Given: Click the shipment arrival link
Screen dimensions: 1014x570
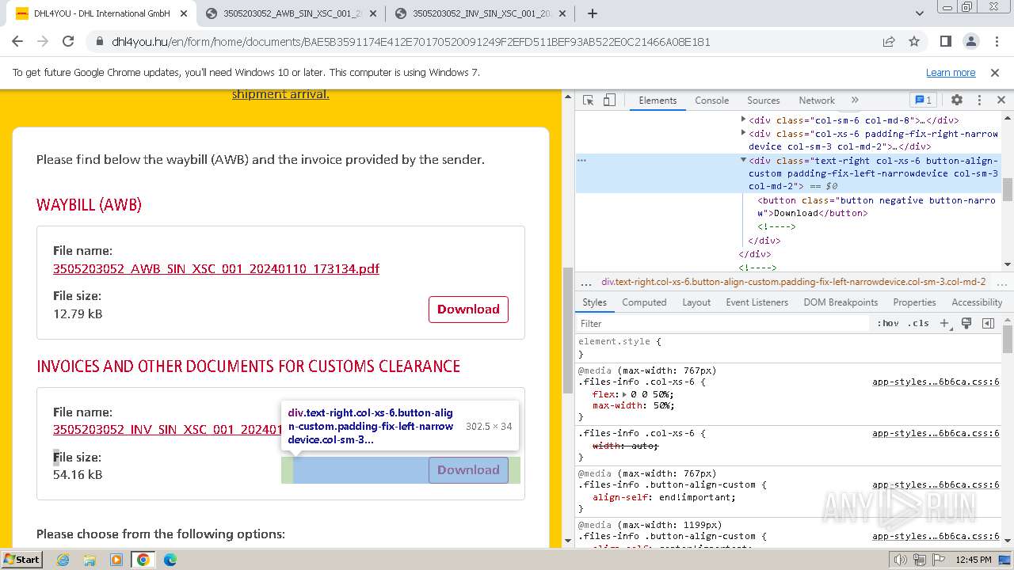Looking at the screenshot, I should point(280,94).
